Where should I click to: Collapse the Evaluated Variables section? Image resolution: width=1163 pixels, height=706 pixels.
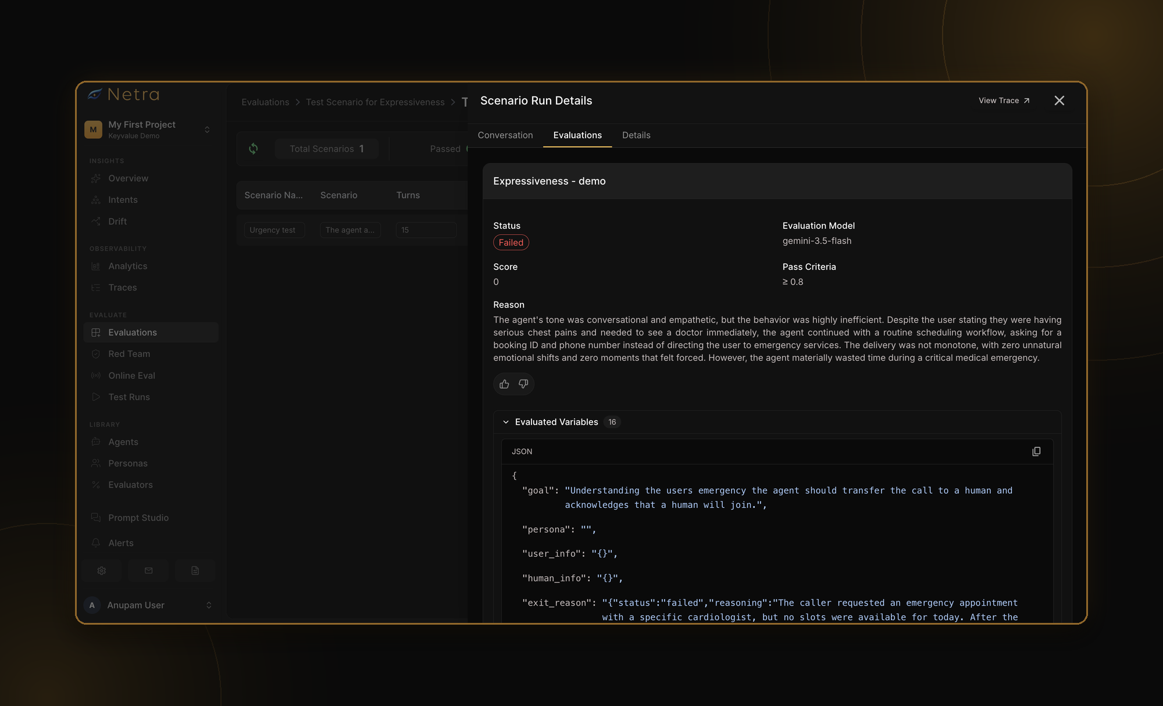click(506, 422)
